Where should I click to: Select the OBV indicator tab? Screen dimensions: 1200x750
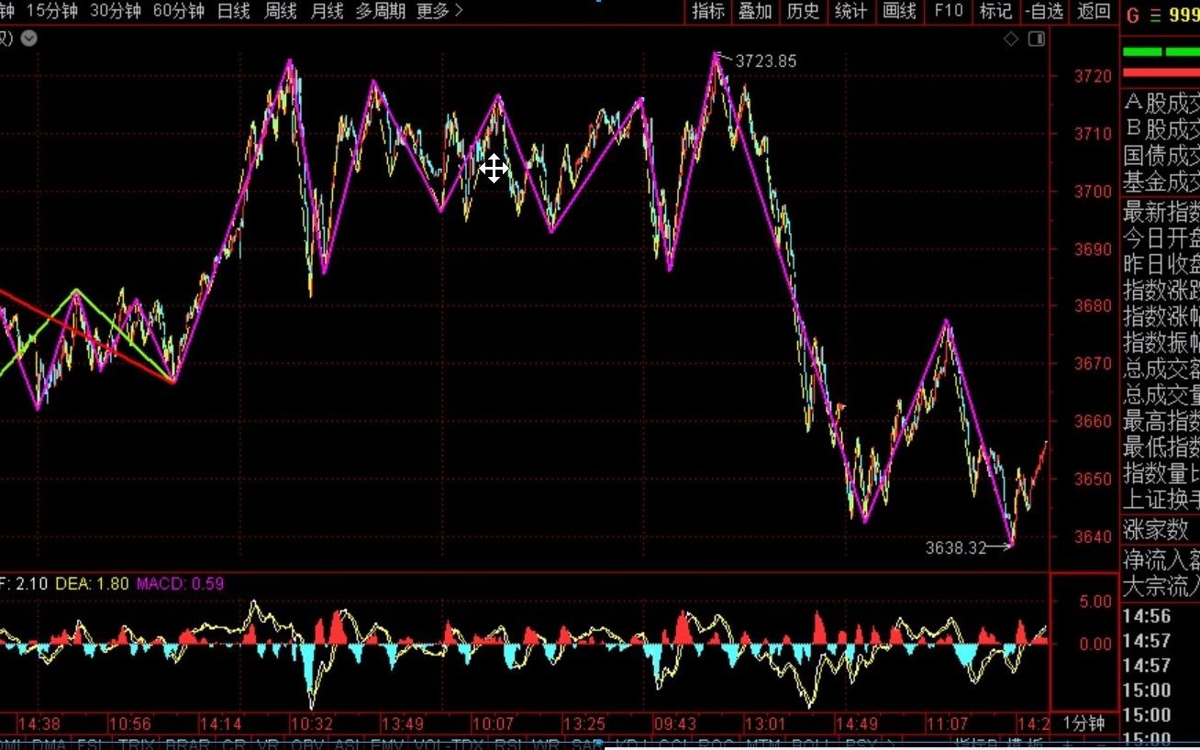pos(306,744)
